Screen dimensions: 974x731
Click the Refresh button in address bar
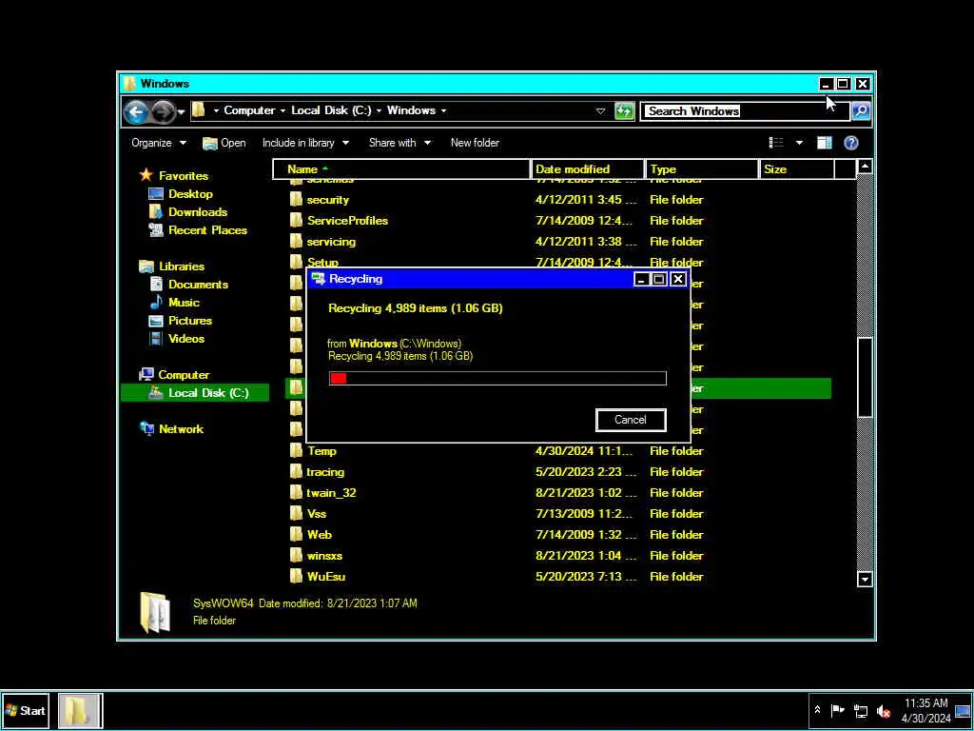point(624,111)
